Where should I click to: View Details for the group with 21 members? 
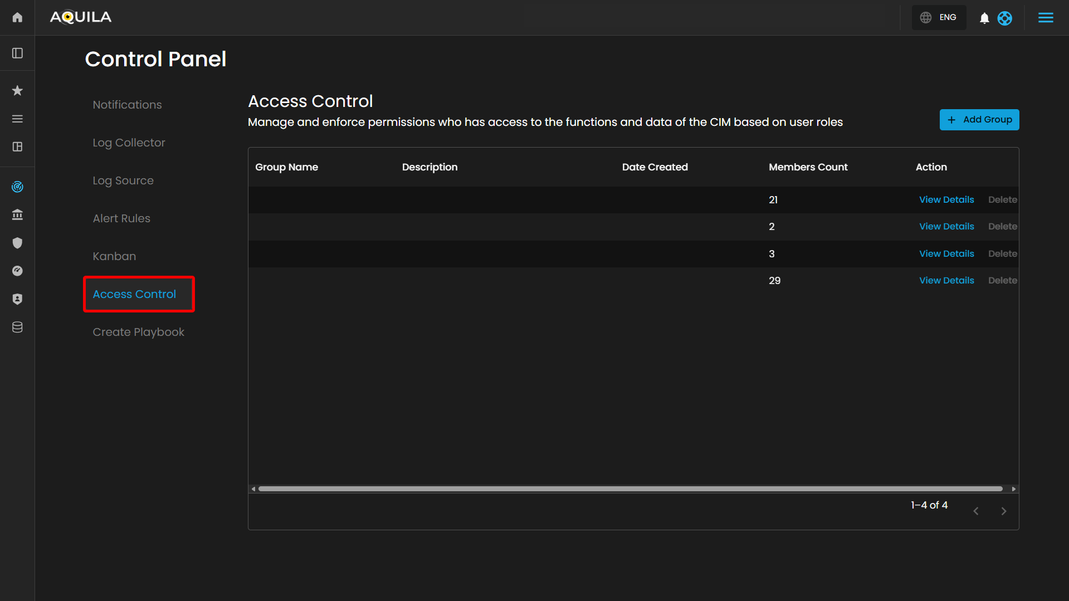click(946, 199)
